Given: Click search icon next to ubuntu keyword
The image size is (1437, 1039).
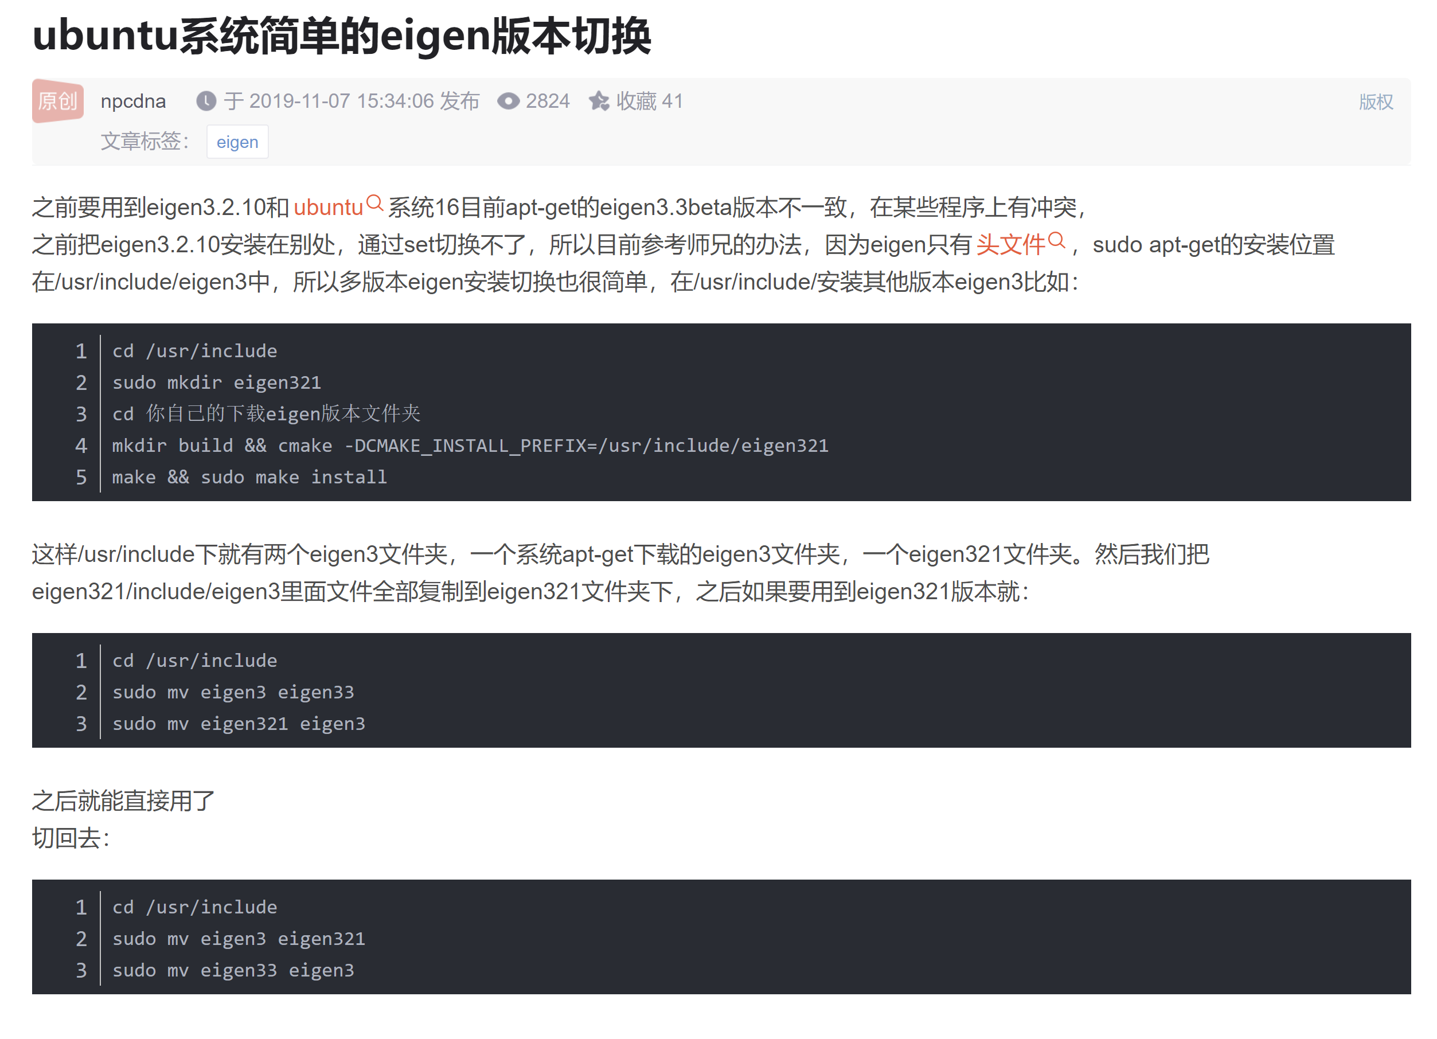Looking at the screenshot, I should point(375,204).
